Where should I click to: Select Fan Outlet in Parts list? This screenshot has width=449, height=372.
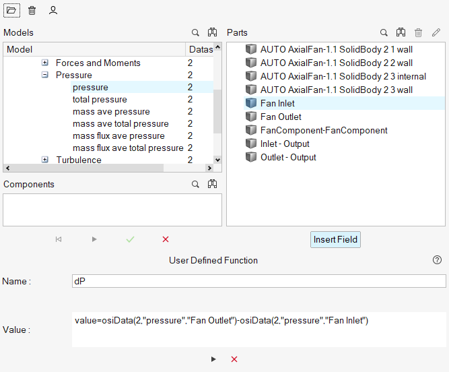[x=280, y=117]
